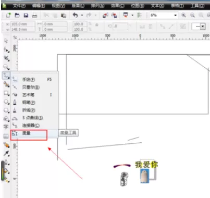Open the 工具(O) menu

[197, 6]
